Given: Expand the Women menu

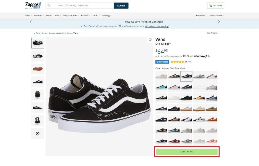Looking at the screenshot, I should (x=39, y=16).
